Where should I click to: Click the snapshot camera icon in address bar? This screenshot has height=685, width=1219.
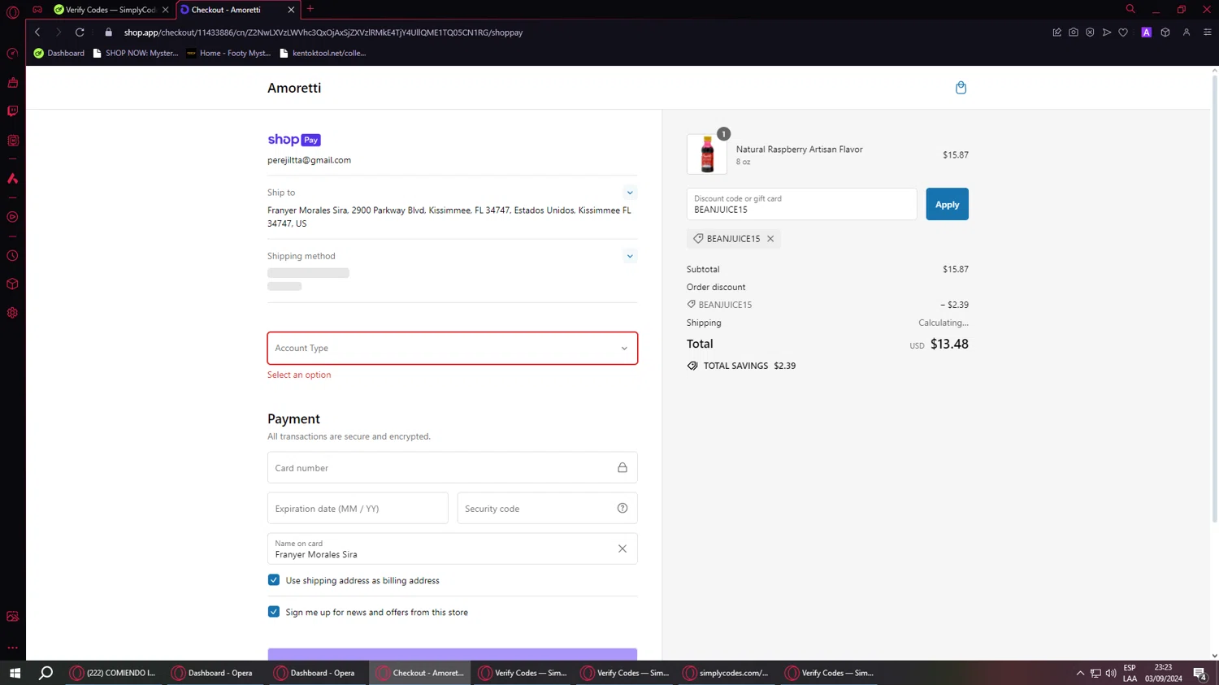coord(1074,33)
